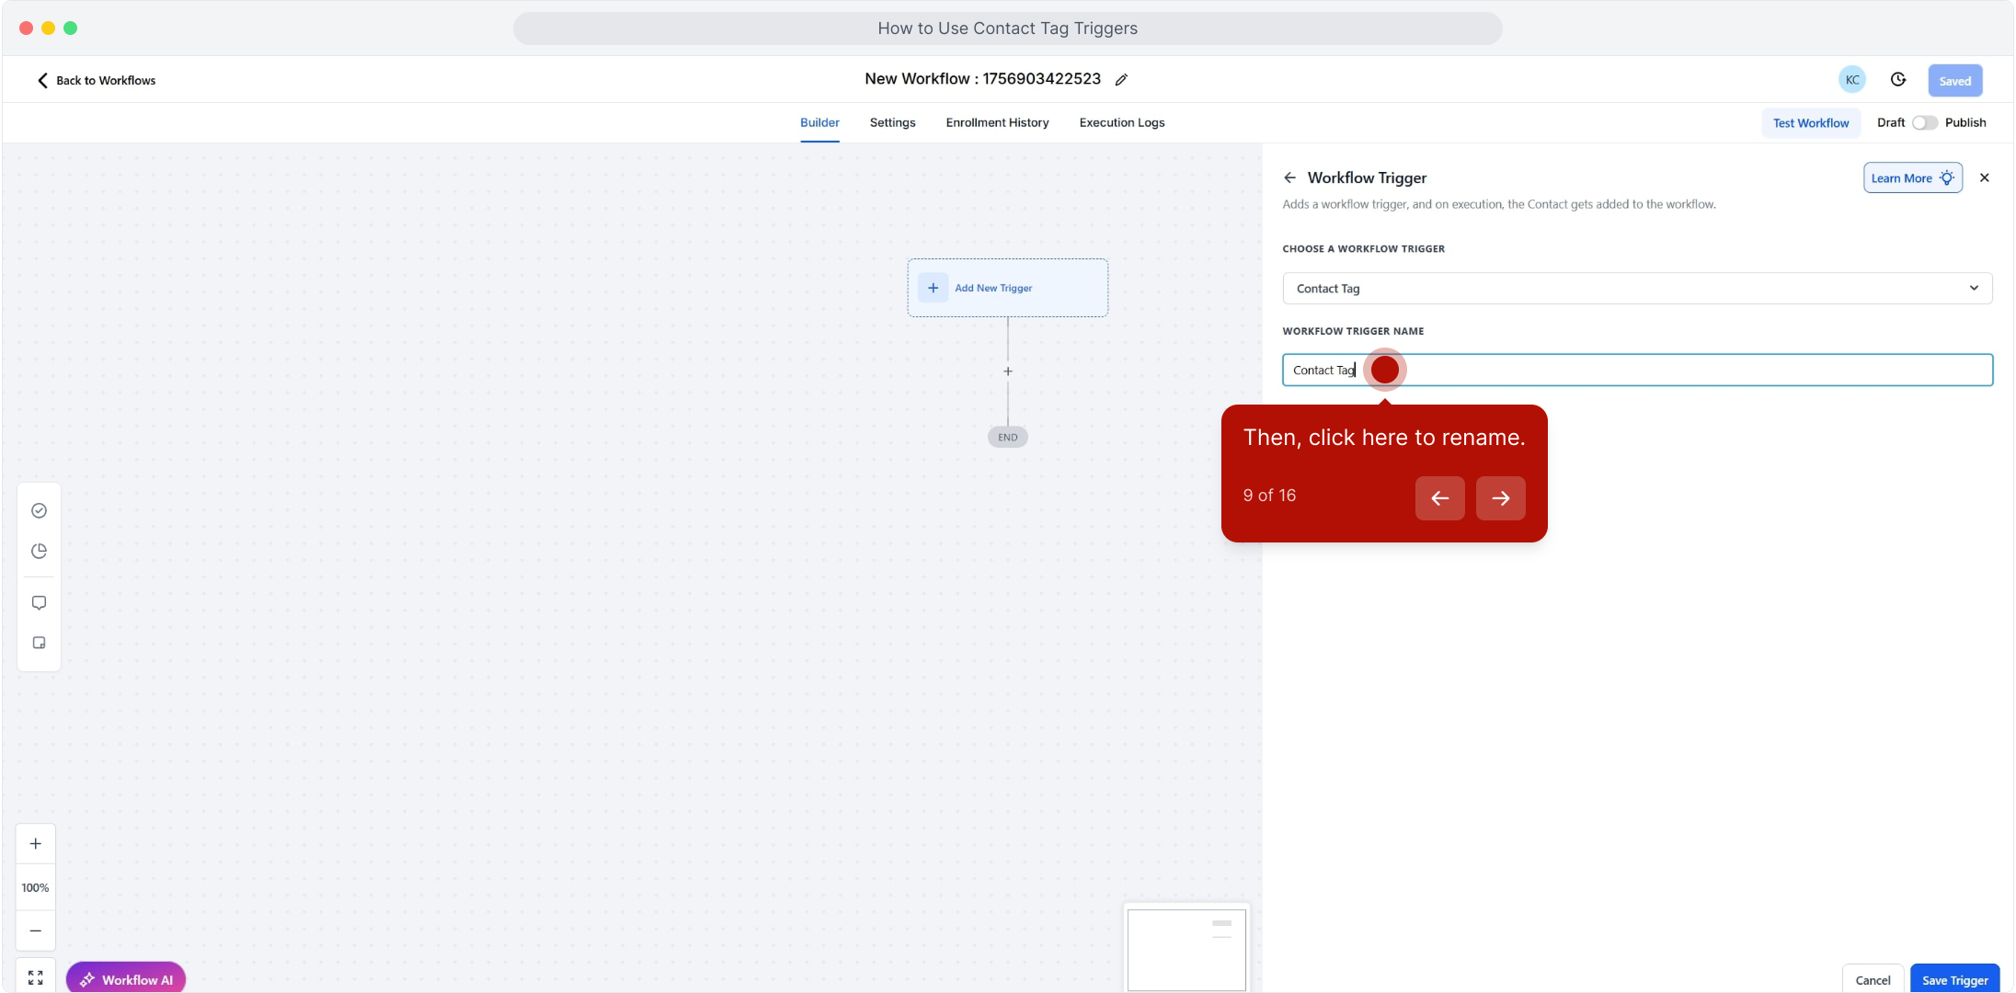
Task: Click the Save Trigger button
Action: [1954, 979]
